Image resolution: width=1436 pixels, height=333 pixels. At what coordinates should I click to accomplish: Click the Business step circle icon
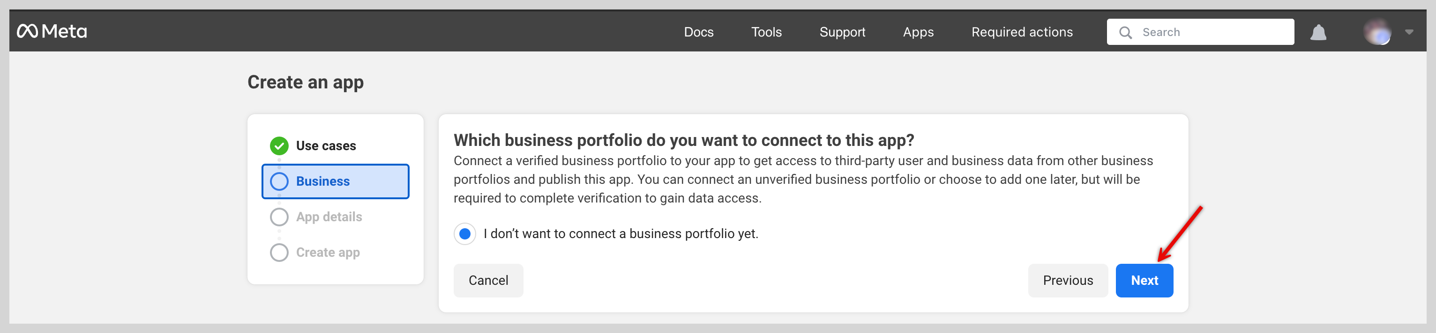pos(279,181)
